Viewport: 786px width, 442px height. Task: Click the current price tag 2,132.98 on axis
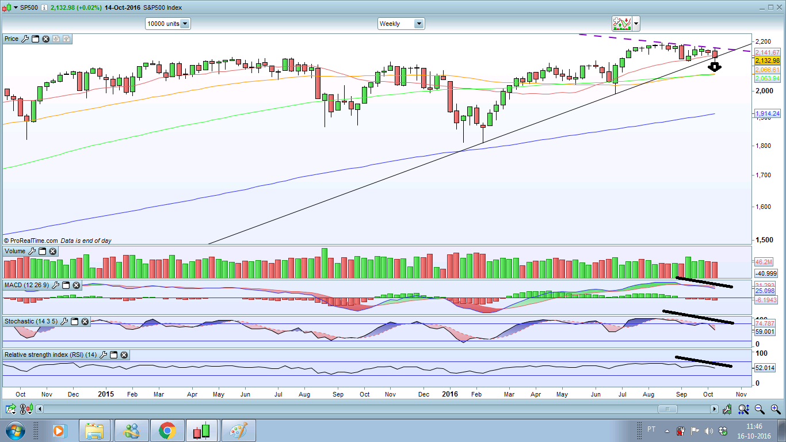point(767,60)
